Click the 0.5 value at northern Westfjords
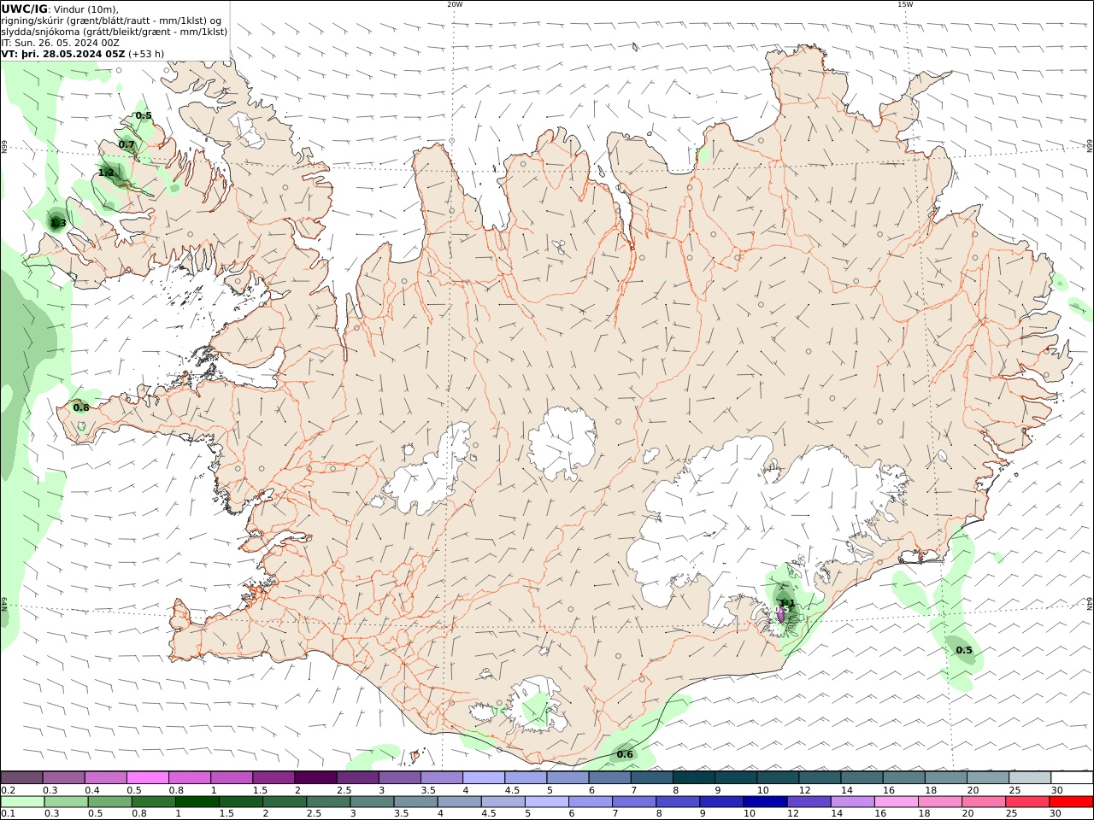 tap(144, 116)
